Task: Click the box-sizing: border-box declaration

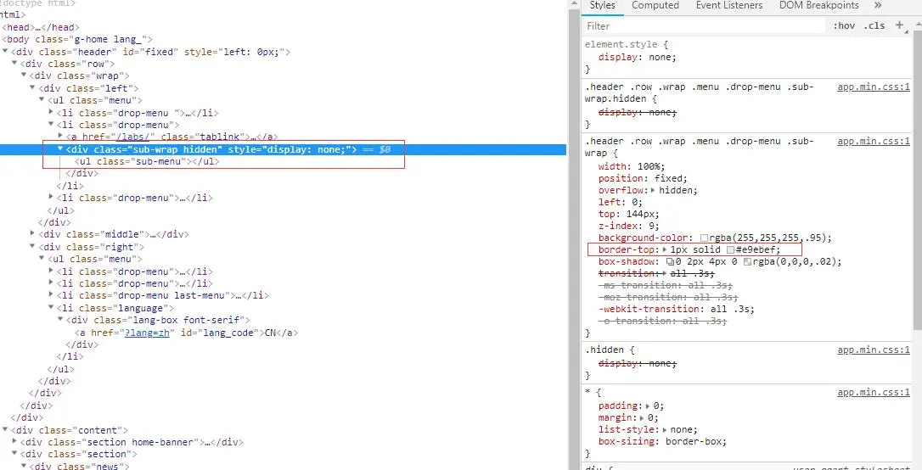Action: pos(663,442)
